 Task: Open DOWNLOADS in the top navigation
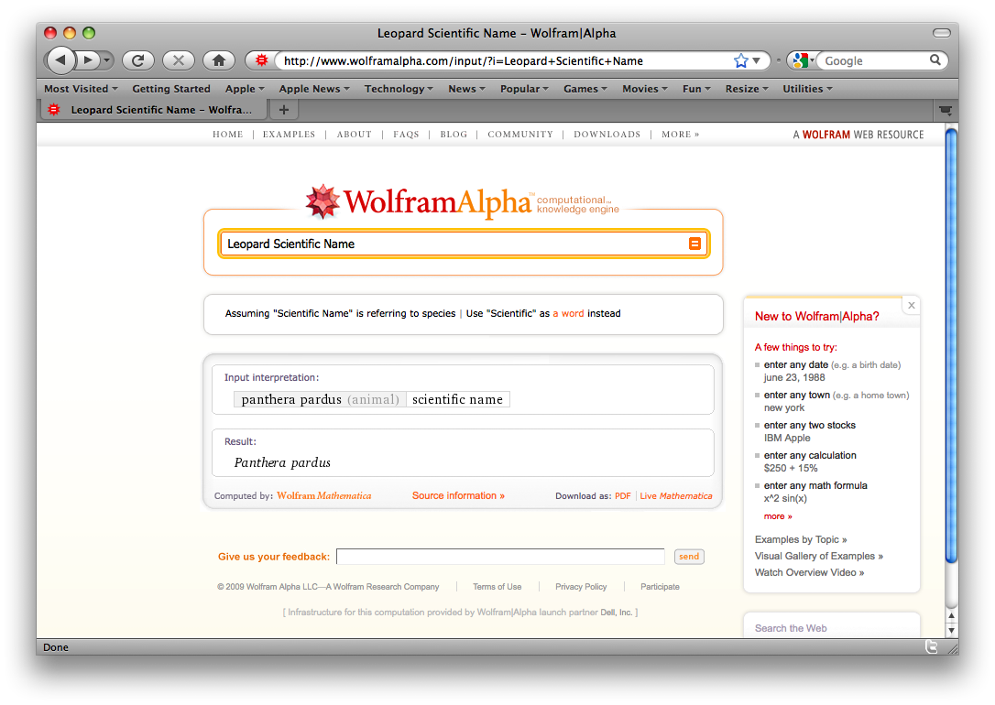click(607, 135)
